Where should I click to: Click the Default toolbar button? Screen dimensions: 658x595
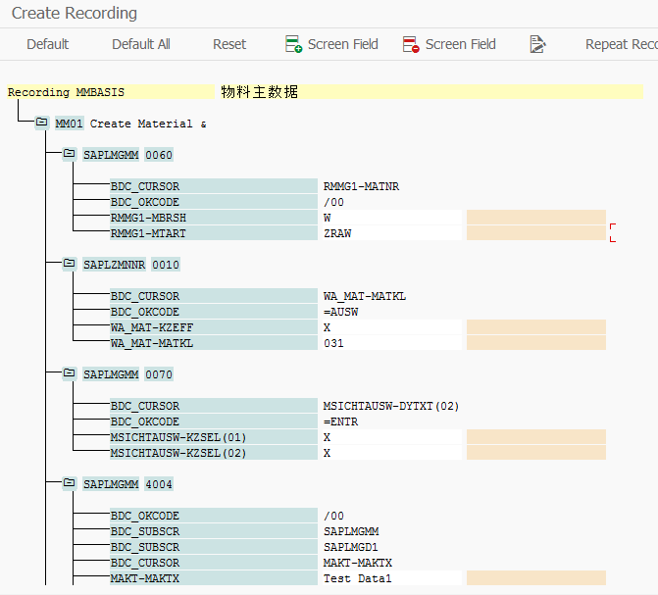pyautogui.click(x=47, y=44)
